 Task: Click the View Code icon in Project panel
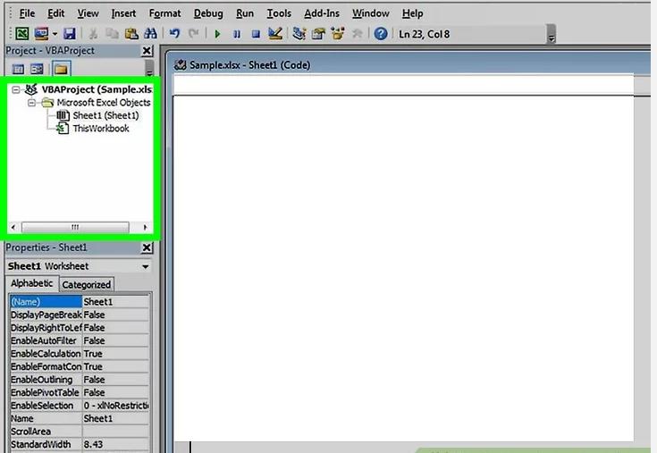[x=19, y=69]
